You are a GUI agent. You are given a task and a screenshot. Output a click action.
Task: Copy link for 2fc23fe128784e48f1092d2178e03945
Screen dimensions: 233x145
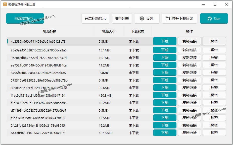(190, 125)
